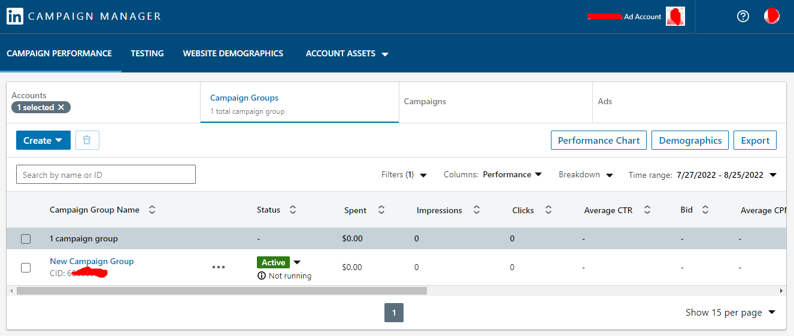Click the 'Not running' status text
This screenshot has width=794, height=336.
point(290,276)
